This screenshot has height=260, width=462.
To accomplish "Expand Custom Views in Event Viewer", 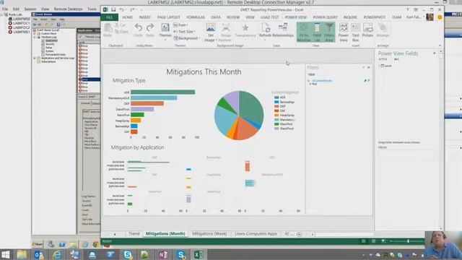I will click(x=35, y=33).
